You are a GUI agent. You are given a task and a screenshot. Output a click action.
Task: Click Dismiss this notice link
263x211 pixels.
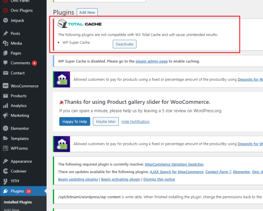[x=159, y=179]
